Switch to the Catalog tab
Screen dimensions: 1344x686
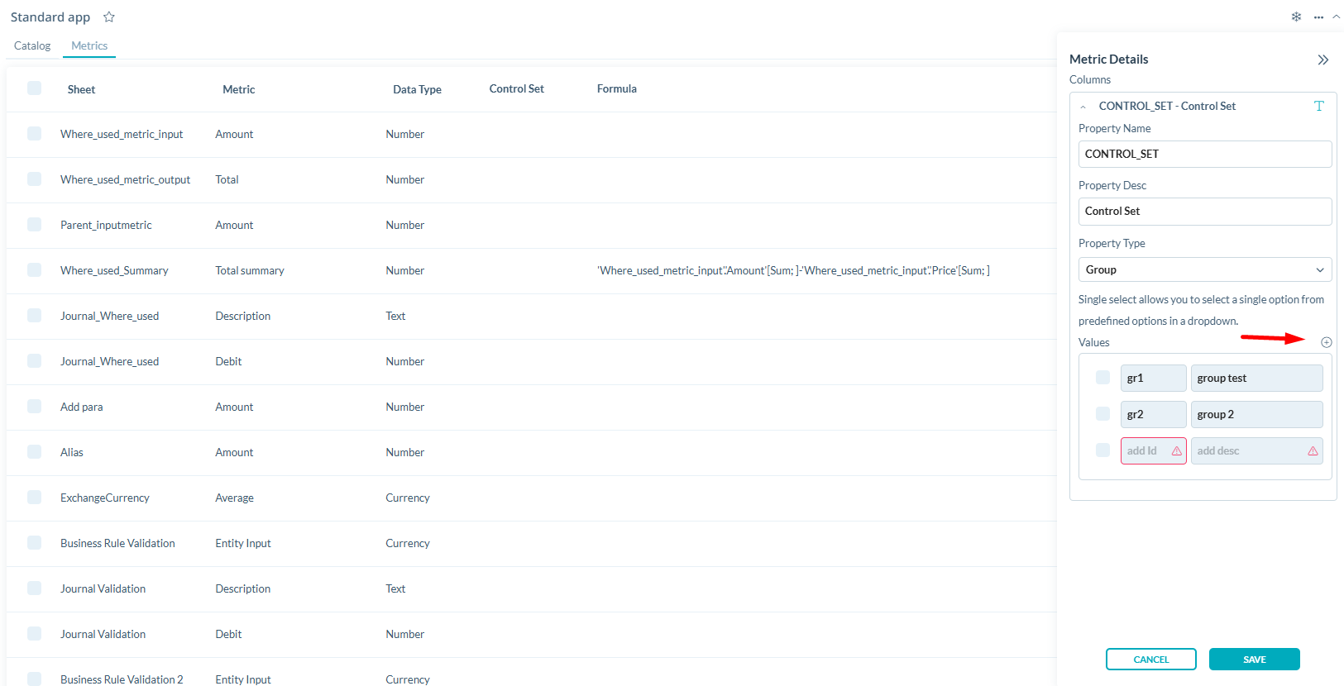[x=32, y=46]
